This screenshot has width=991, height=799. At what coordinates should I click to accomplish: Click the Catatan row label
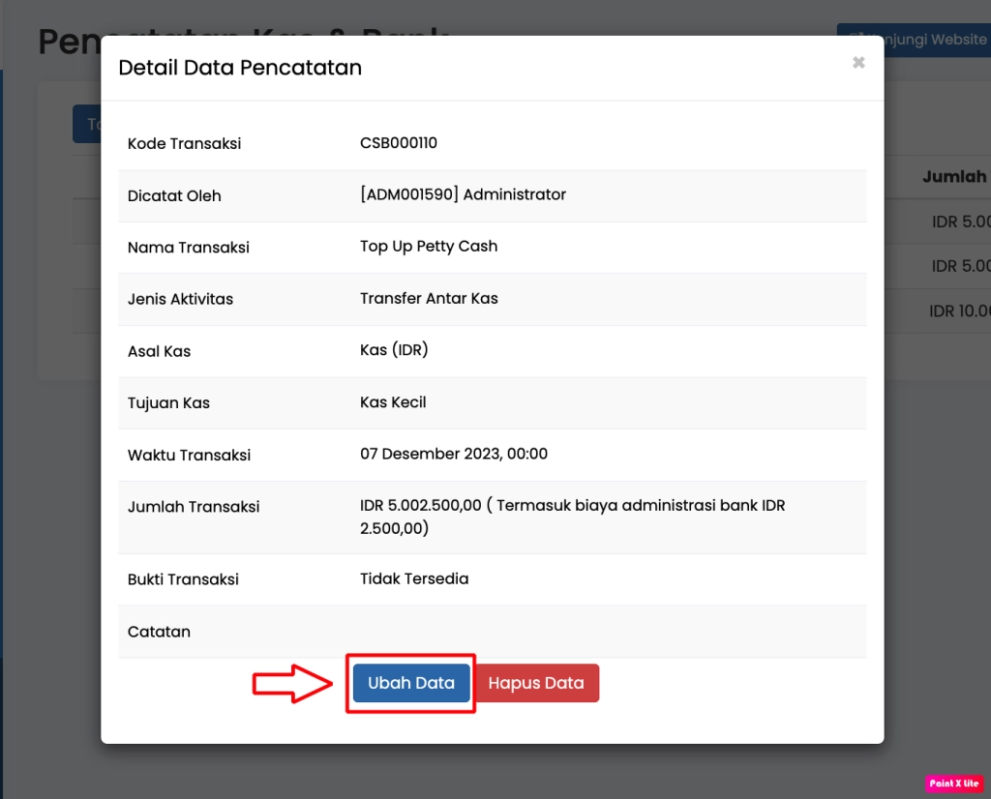tap(159, 632)
